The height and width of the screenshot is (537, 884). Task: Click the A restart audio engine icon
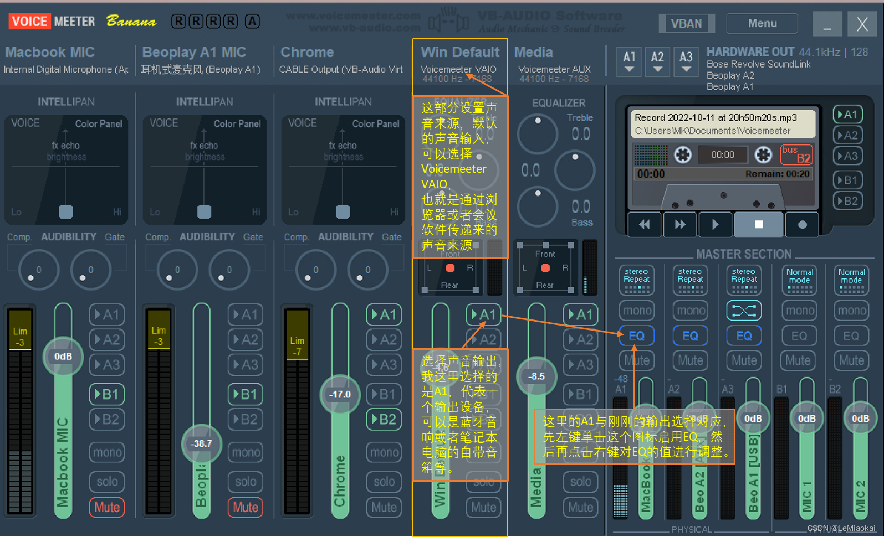[252, 22]
